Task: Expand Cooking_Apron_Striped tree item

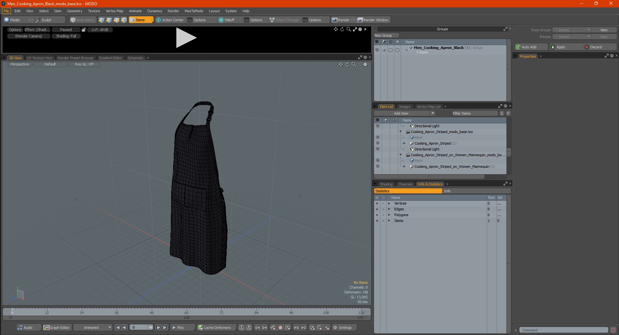Action: tap(404, 143)
